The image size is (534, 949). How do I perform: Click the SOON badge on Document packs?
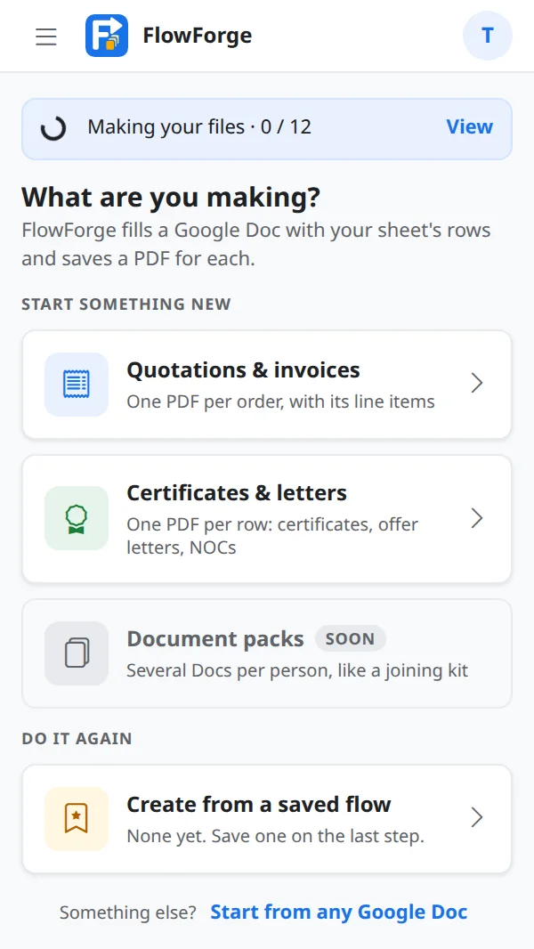350,638
